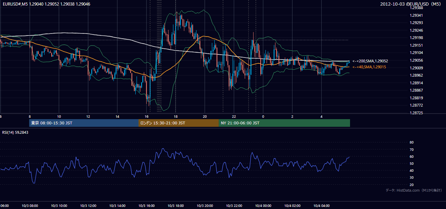Click the 10/4 00:00 bottom time label
446x209 pixels.
[x=263, y=206]
